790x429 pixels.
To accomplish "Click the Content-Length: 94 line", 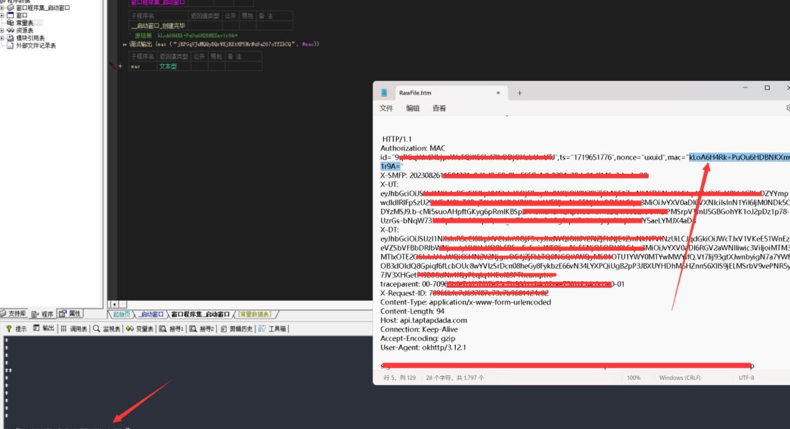I will click(x=411, y=311).
